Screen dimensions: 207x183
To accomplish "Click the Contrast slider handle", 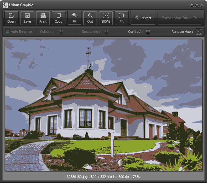I will tap(148, 32).
